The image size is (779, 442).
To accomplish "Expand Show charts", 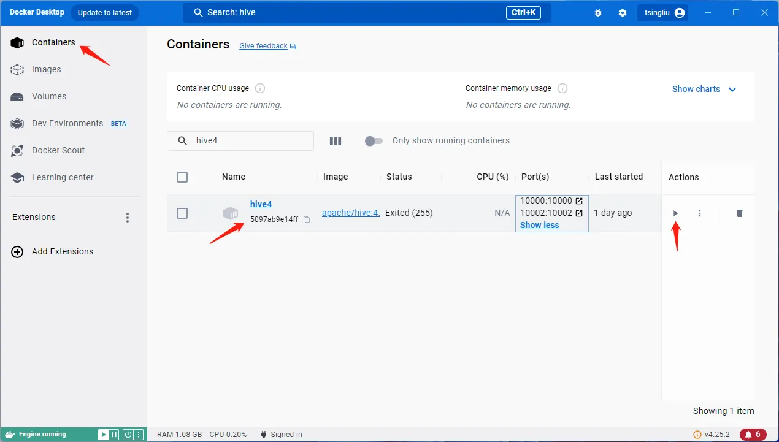I will tap(704, 89).
